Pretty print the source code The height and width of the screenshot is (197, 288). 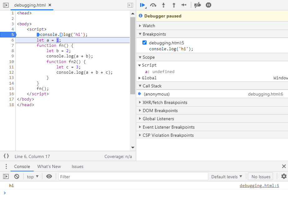coord(6,156)
